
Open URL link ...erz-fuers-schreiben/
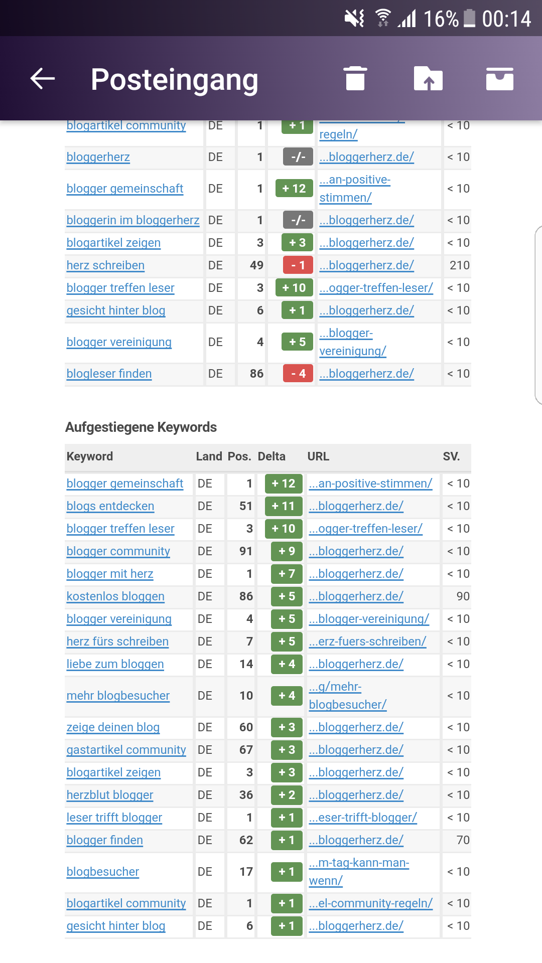click(x=367, y=641)
